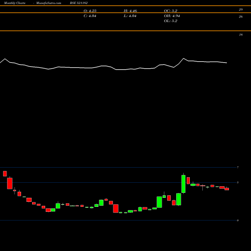251x251 pixels.
Task: Click the axis label 29
Action: pos(240,10)
